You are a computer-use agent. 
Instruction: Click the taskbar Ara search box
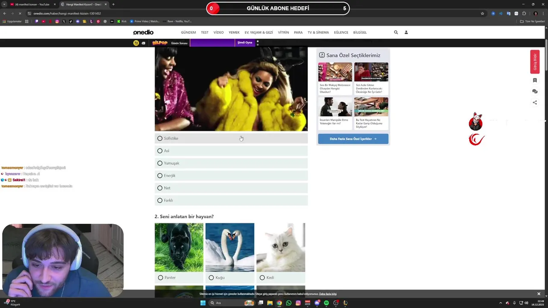click(x=231, y=303)
